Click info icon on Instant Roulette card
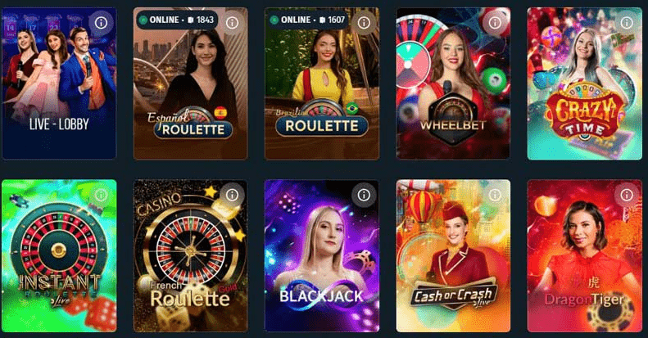 tap(101, 195)
